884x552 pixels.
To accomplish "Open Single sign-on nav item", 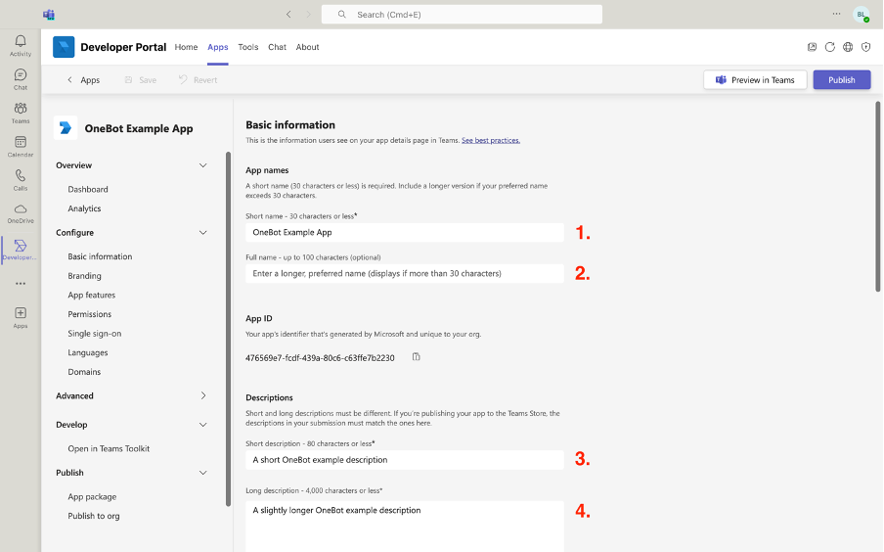I will pos(95,333).
